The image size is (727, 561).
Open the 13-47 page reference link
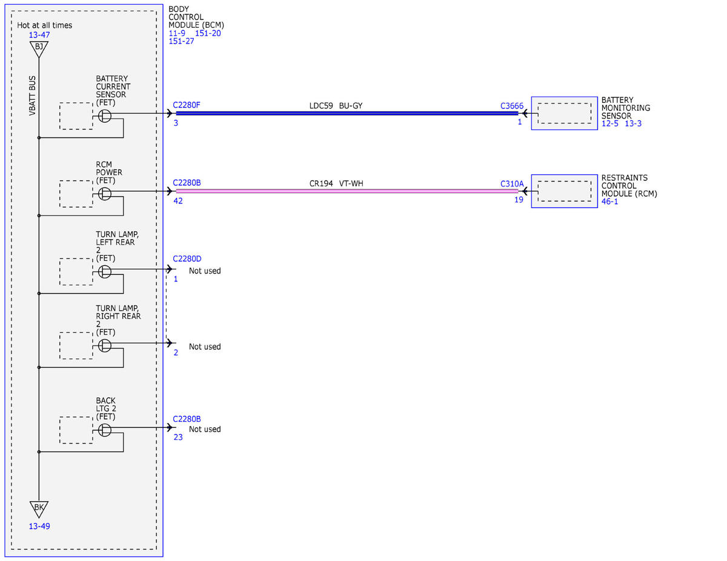(39, 35)
